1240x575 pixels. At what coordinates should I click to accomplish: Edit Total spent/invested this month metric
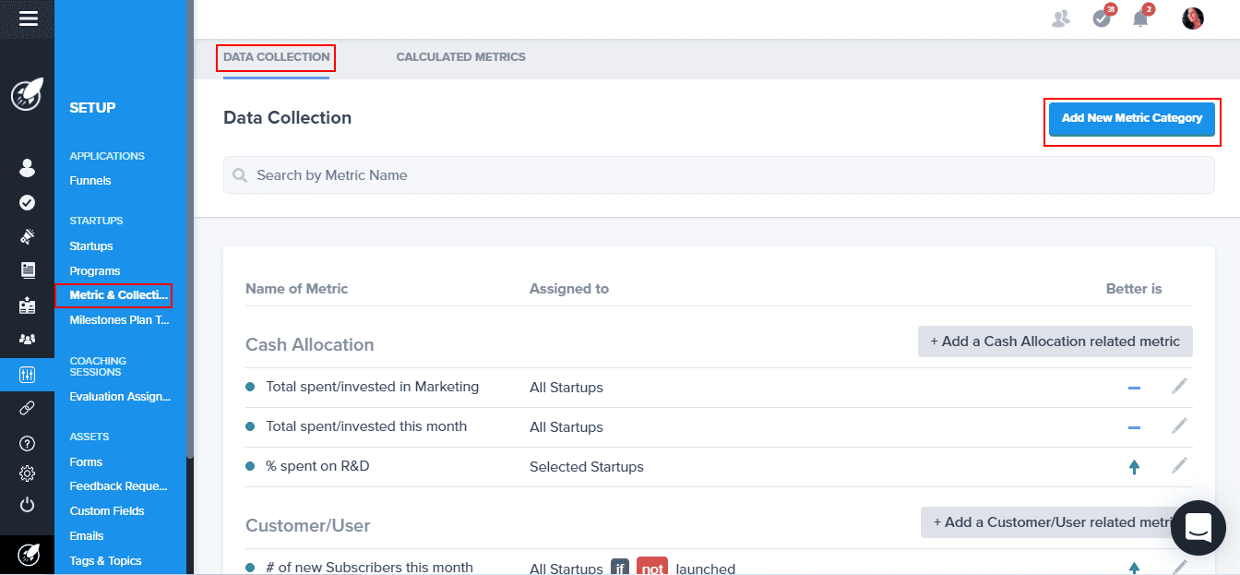pos(1179,425)
